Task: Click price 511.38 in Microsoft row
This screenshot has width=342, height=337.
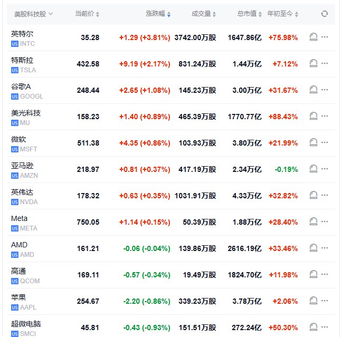Action: pos(88,143)
